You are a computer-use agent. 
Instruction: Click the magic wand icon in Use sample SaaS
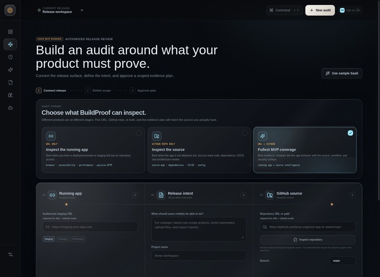pyautogui.click(x=328, y=73)
